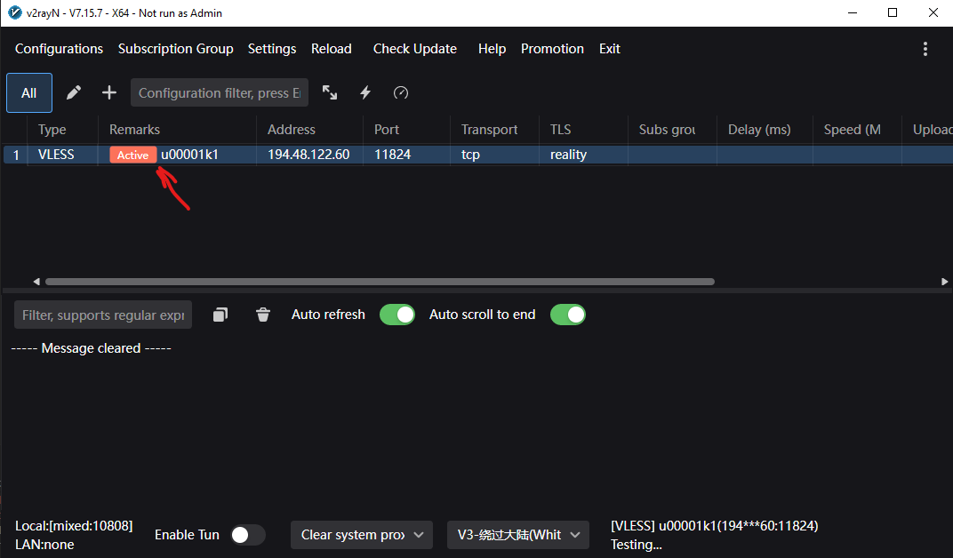Click the expand arrows icon in toolbar
The height and width of the screenshot is (558, 953).
pos(330,92)
